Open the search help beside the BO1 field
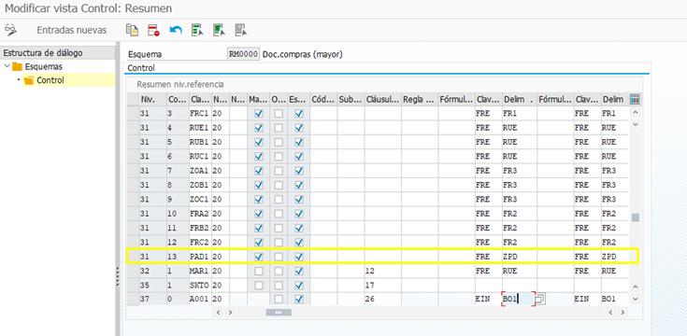 click(540, 300)
